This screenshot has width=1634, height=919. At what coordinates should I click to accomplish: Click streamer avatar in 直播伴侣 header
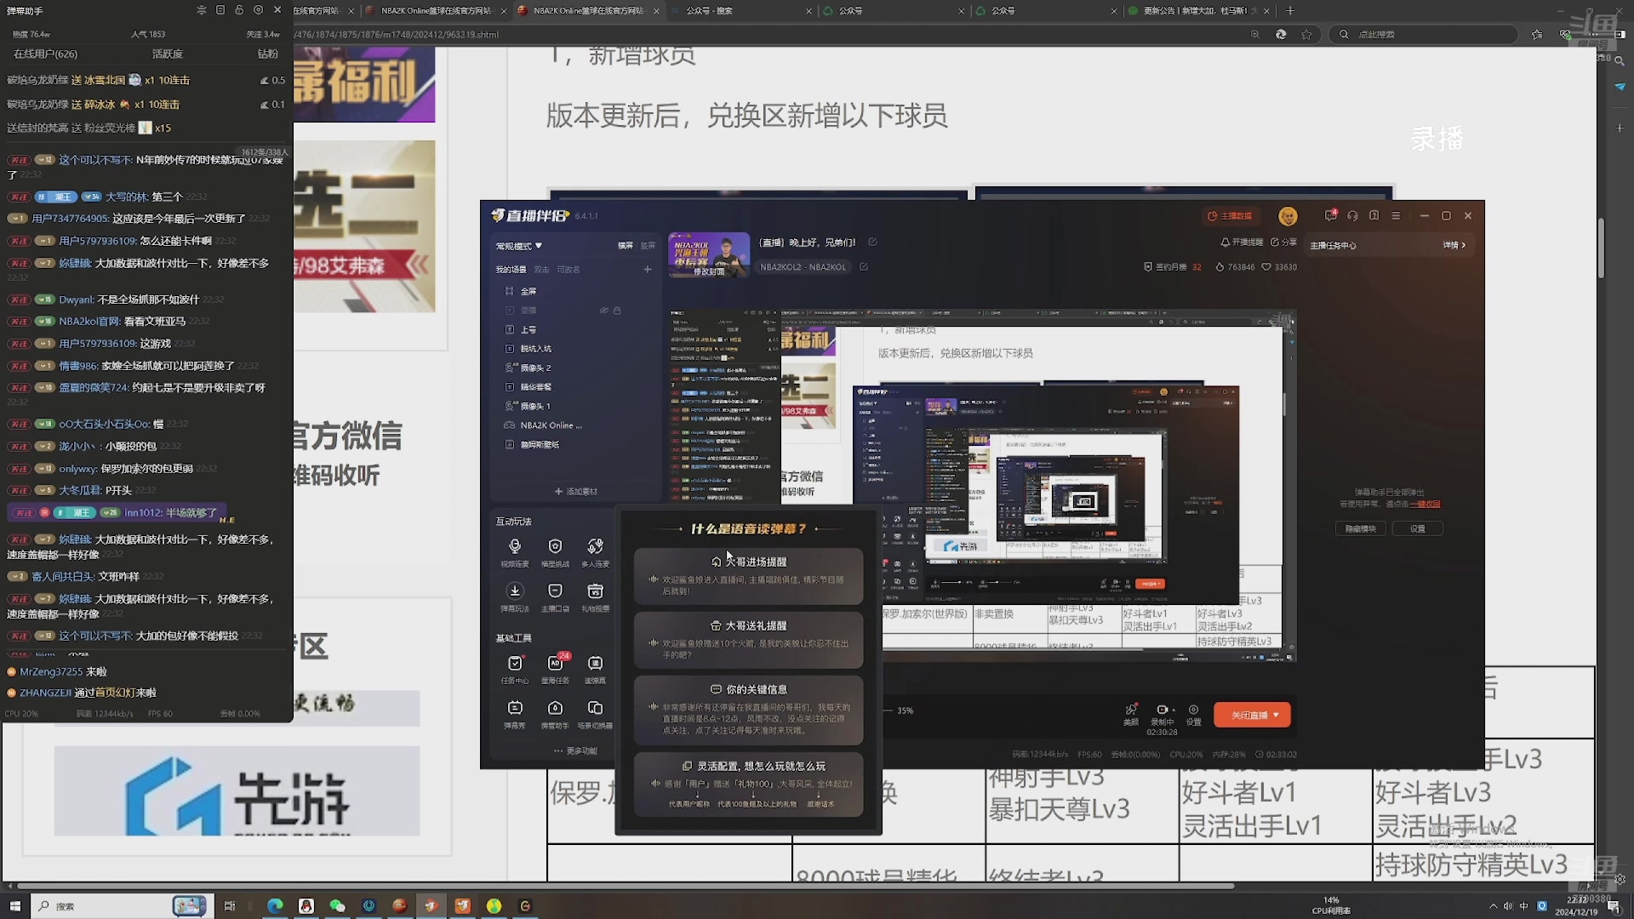1288,216
